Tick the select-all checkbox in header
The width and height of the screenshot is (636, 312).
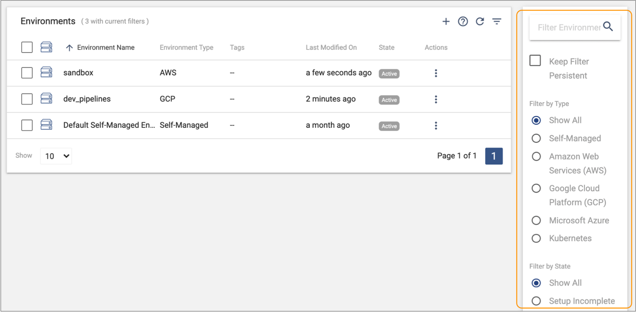[x=27, y=47]
